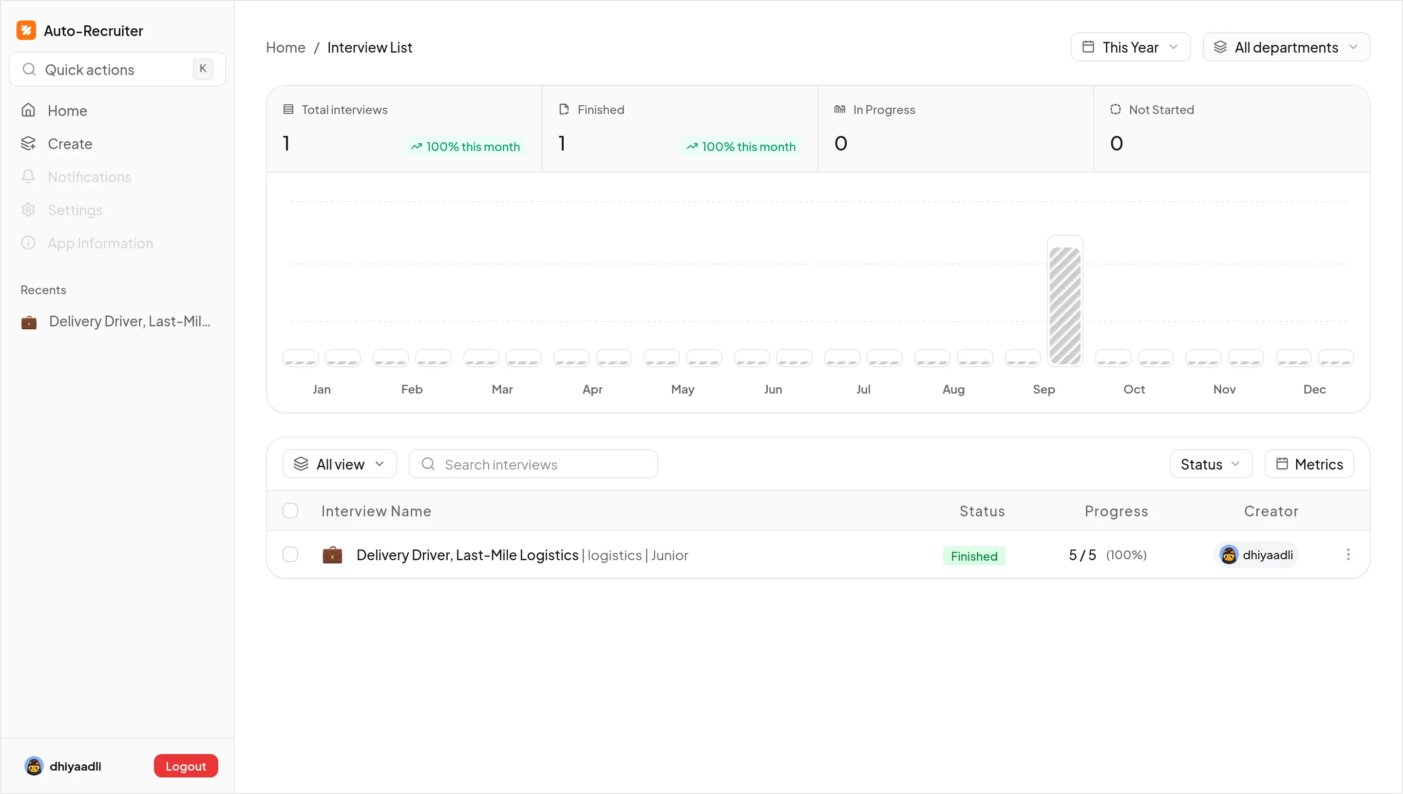Viewport: 1403px width, 794px height.
Task: Click the Quick actions search box
Action: [117, 69]
